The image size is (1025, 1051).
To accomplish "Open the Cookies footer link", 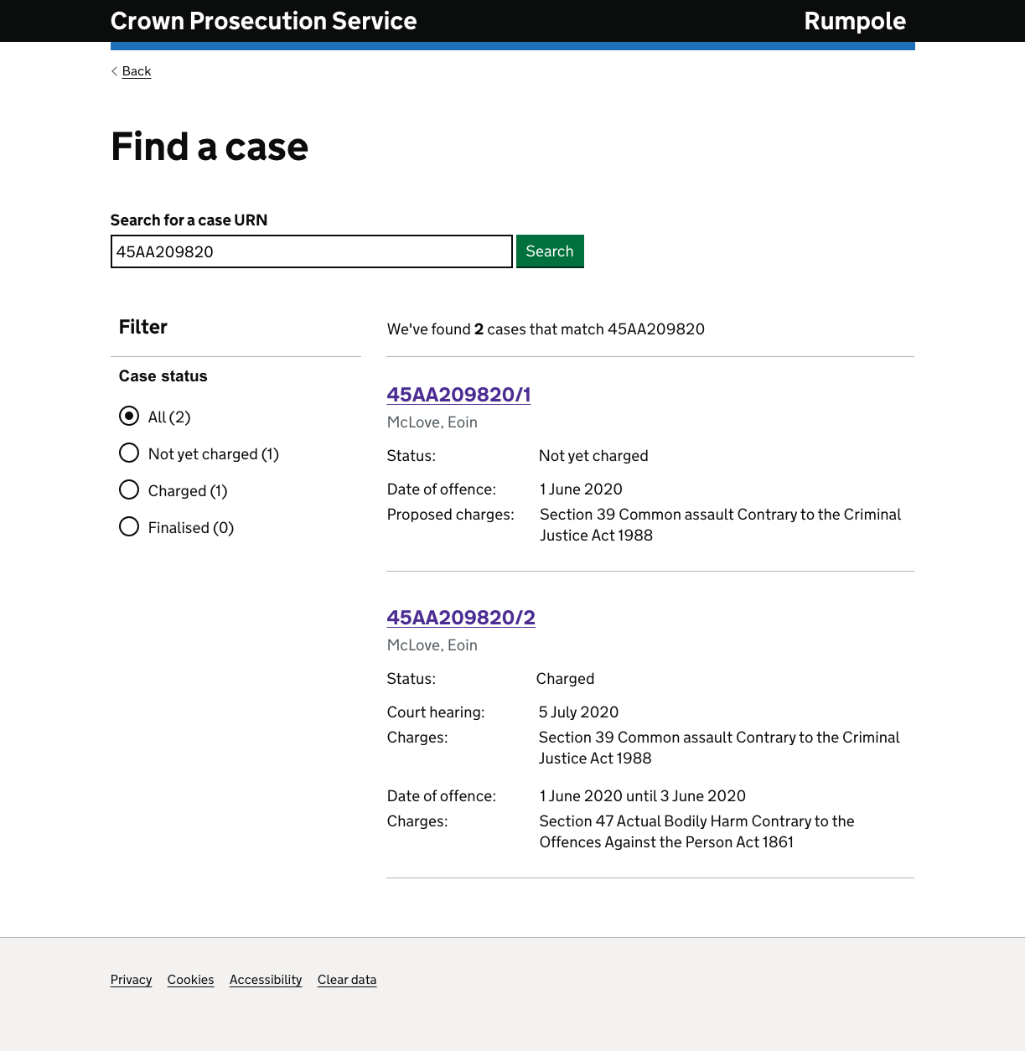I will [190, 980].
